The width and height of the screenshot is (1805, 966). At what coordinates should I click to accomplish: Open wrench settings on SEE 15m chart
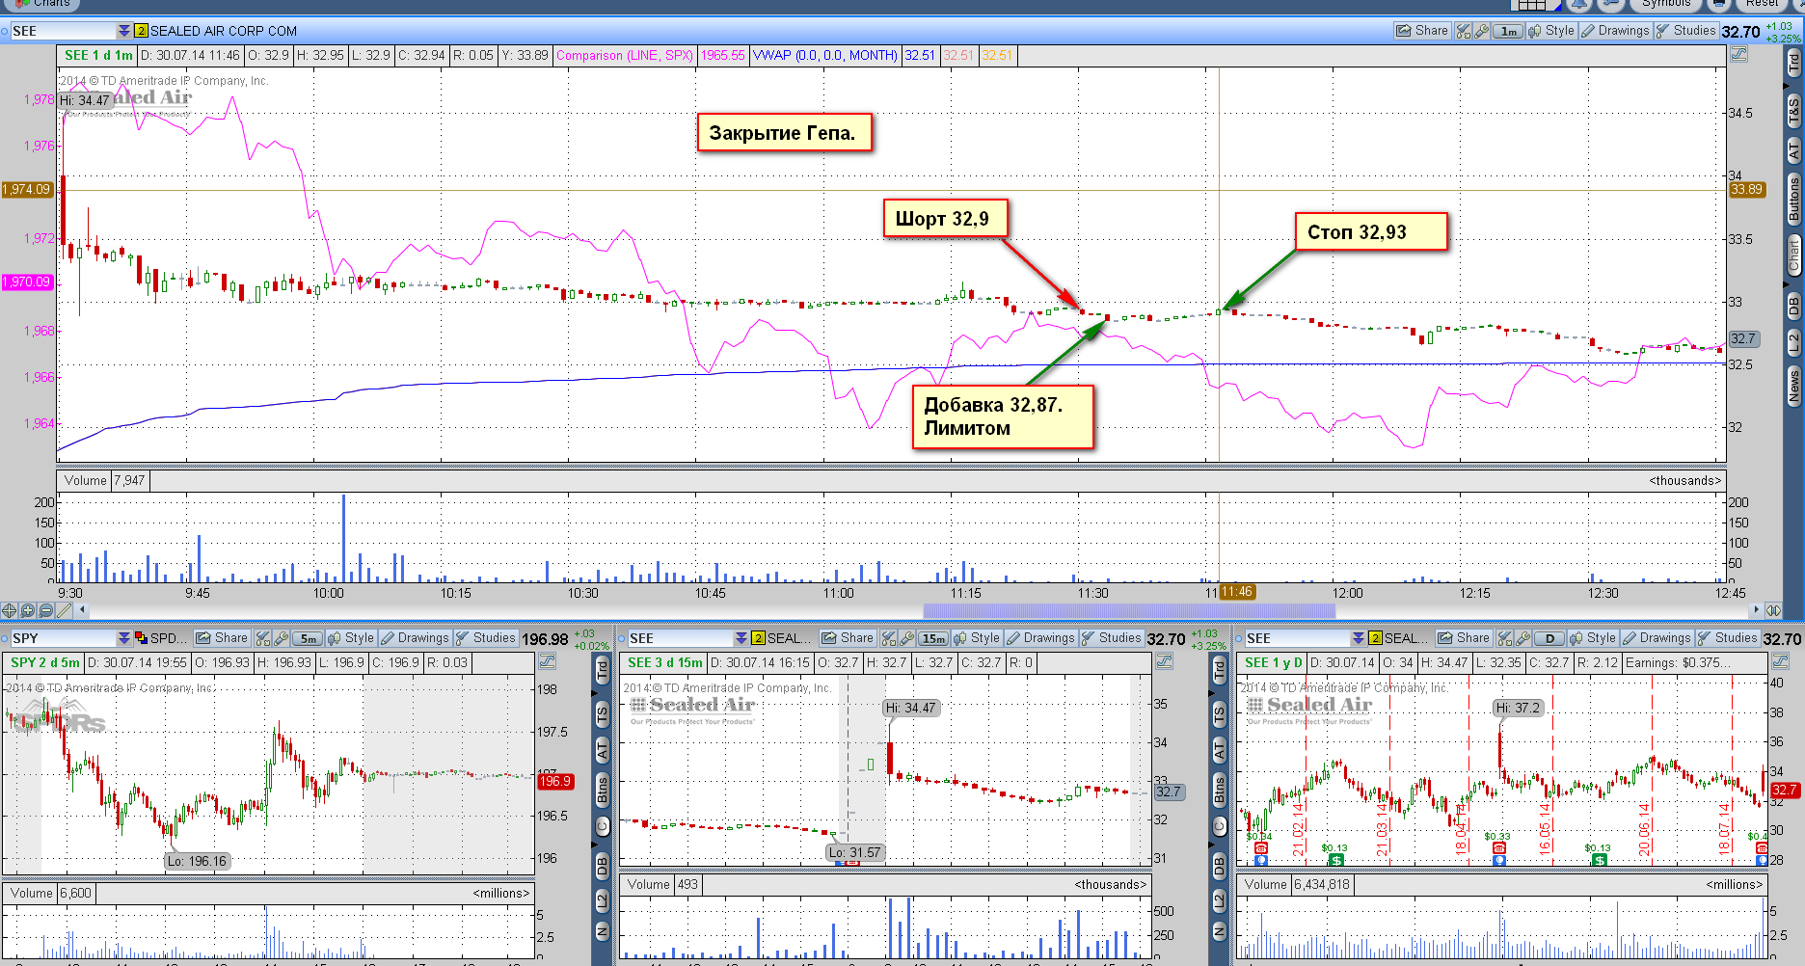907,638
